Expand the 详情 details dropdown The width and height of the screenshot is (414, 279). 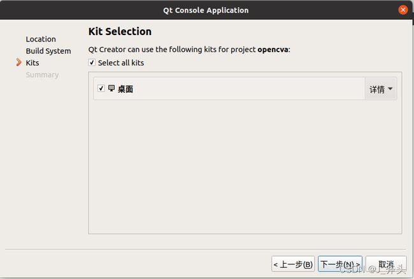pyautogui.click(x=381, y=89)
